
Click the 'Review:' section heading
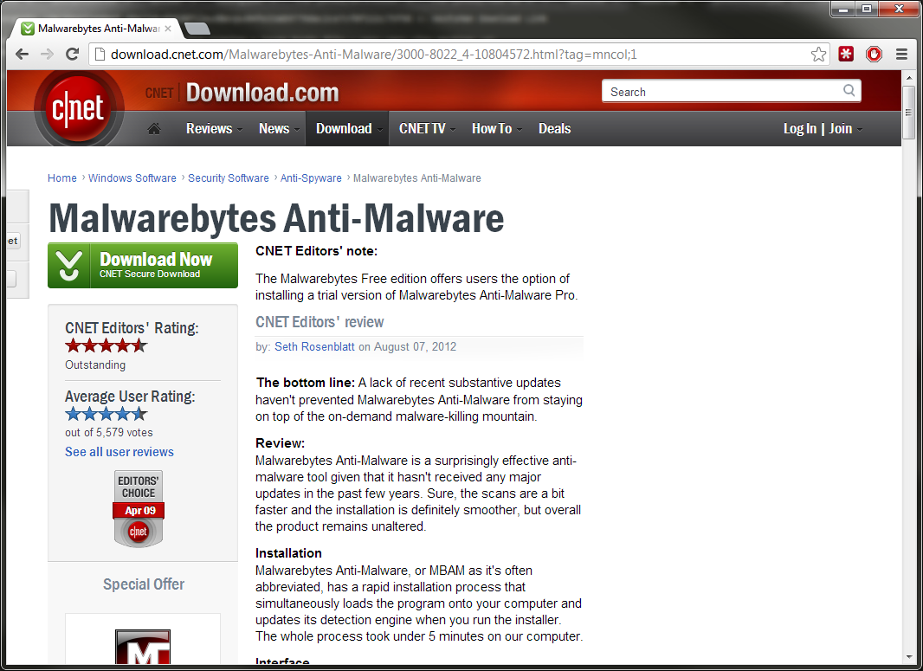pos(281,443)
